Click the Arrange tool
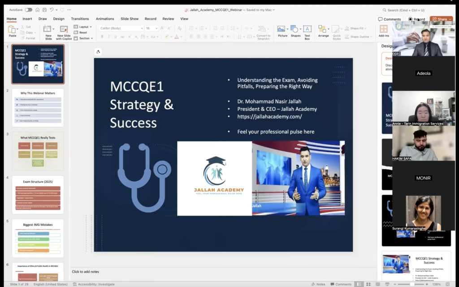Image resolution: width=459 pixels, height=287 pixels. click(323, 31)
